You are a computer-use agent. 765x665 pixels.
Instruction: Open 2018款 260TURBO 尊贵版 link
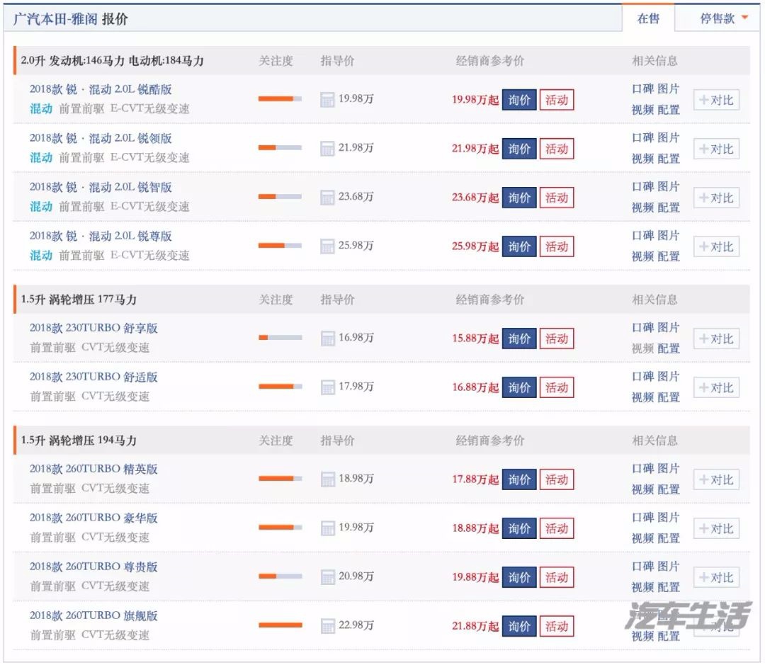pyautogui.click(x=93, y=567)
